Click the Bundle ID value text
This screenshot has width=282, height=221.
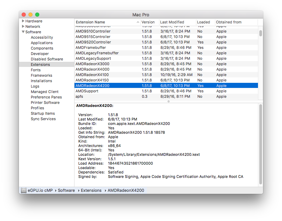[x=139, y=124]
